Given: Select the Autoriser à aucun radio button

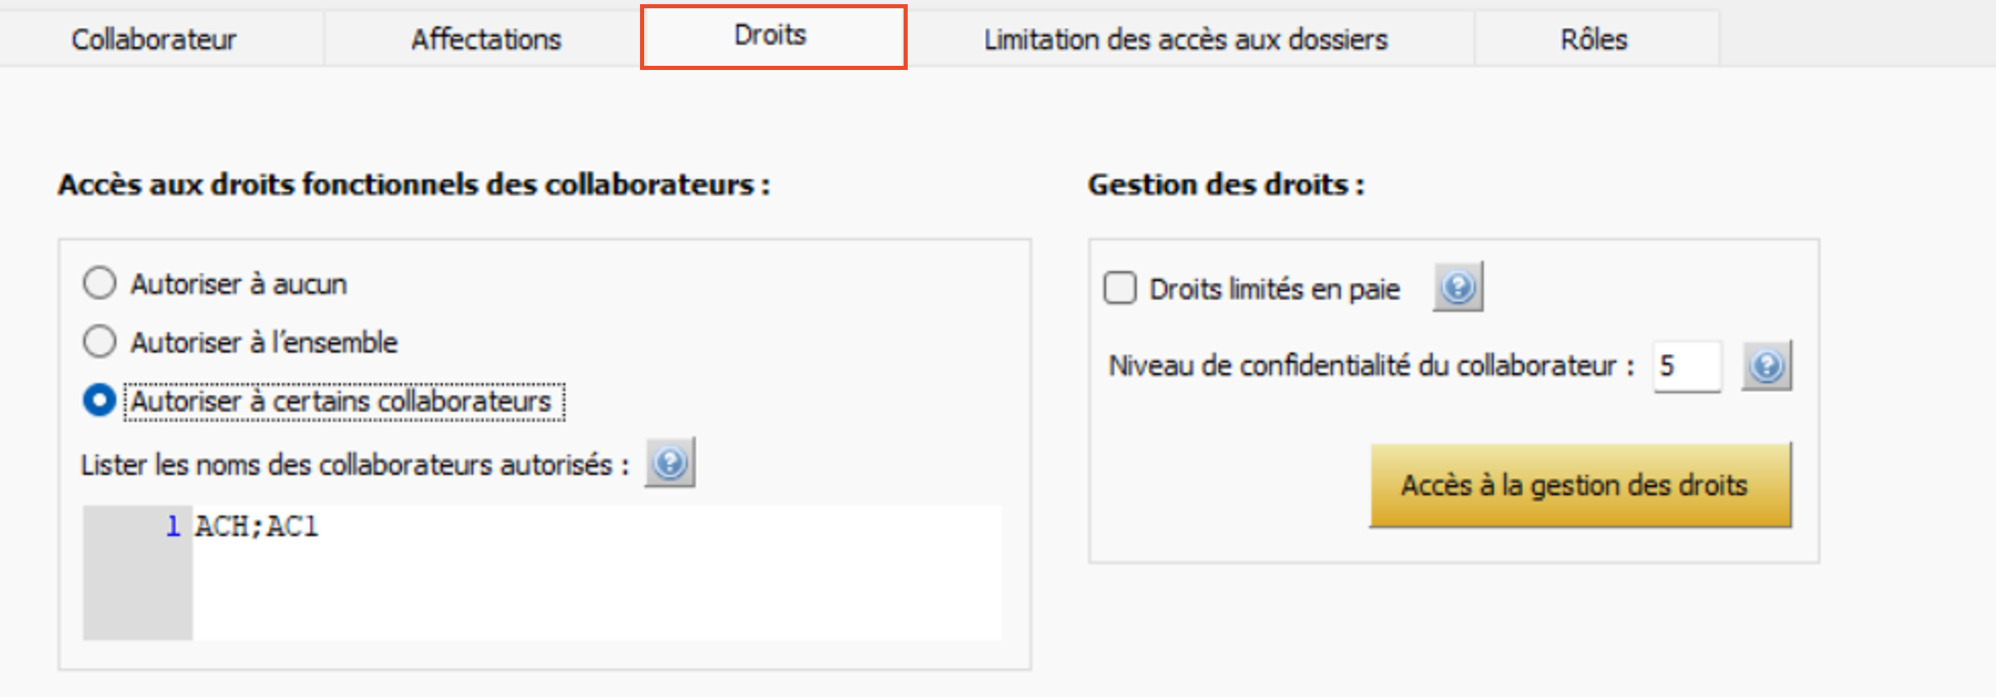Looking at the screenshot, I should 100,284.
